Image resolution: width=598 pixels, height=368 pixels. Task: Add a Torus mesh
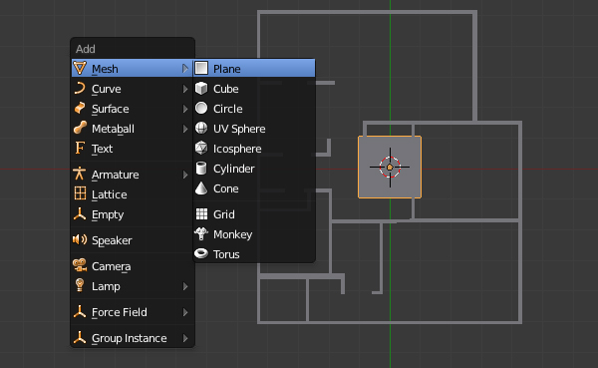coord(254,254)
